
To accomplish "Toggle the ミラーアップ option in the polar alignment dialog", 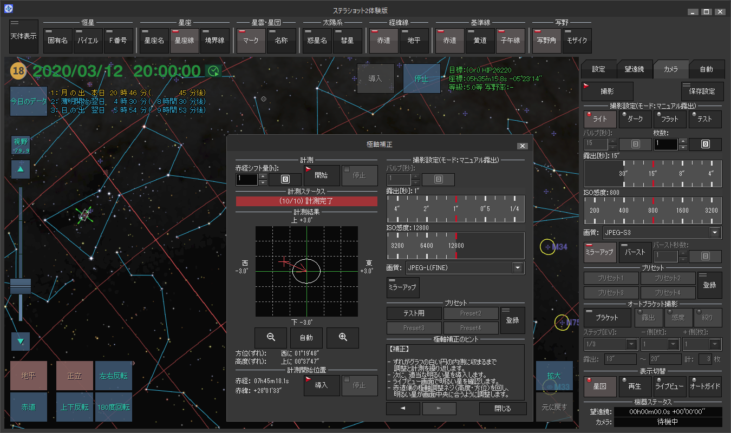I will [x=402, y=287].
